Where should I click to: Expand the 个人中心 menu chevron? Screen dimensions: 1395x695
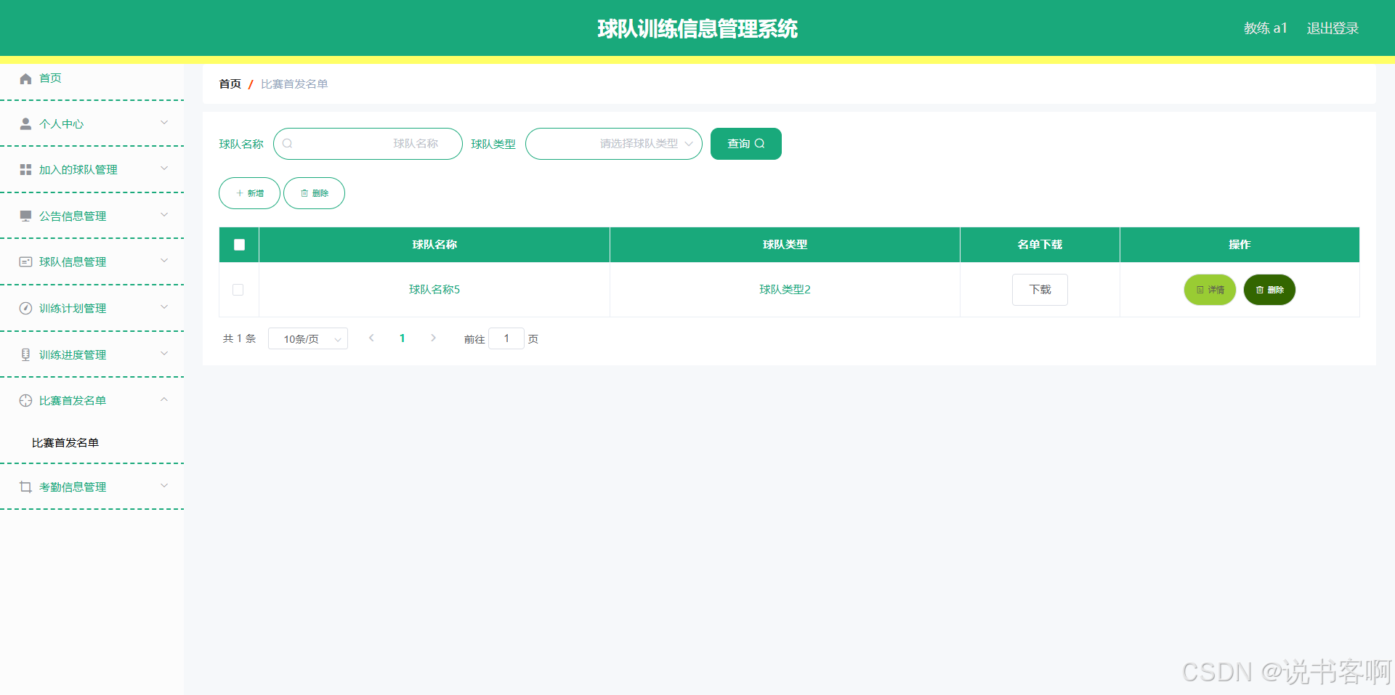pyautogui.click(x=164, y=123)
